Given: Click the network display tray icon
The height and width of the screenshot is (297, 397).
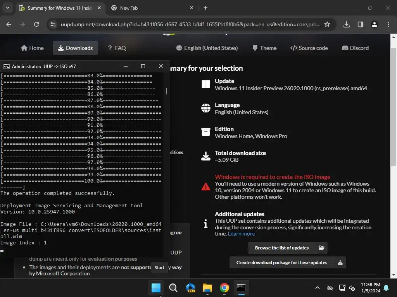Looking at the screenshot, I should (x=342, y=288).
